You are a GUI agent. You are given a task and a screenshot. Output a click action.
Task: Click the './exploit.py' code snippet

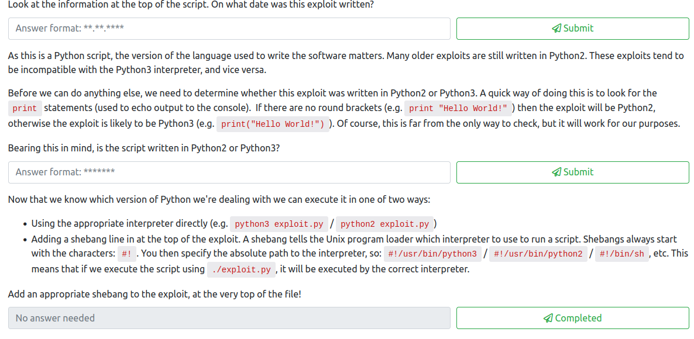[242, 270]
